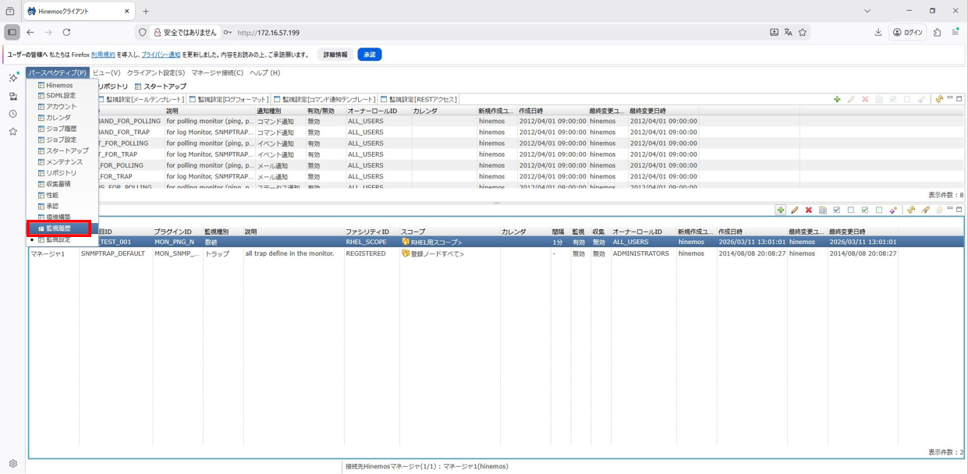
Task: Open the Firefox list all tabs chevron
Action: click(x=867, y=11)
